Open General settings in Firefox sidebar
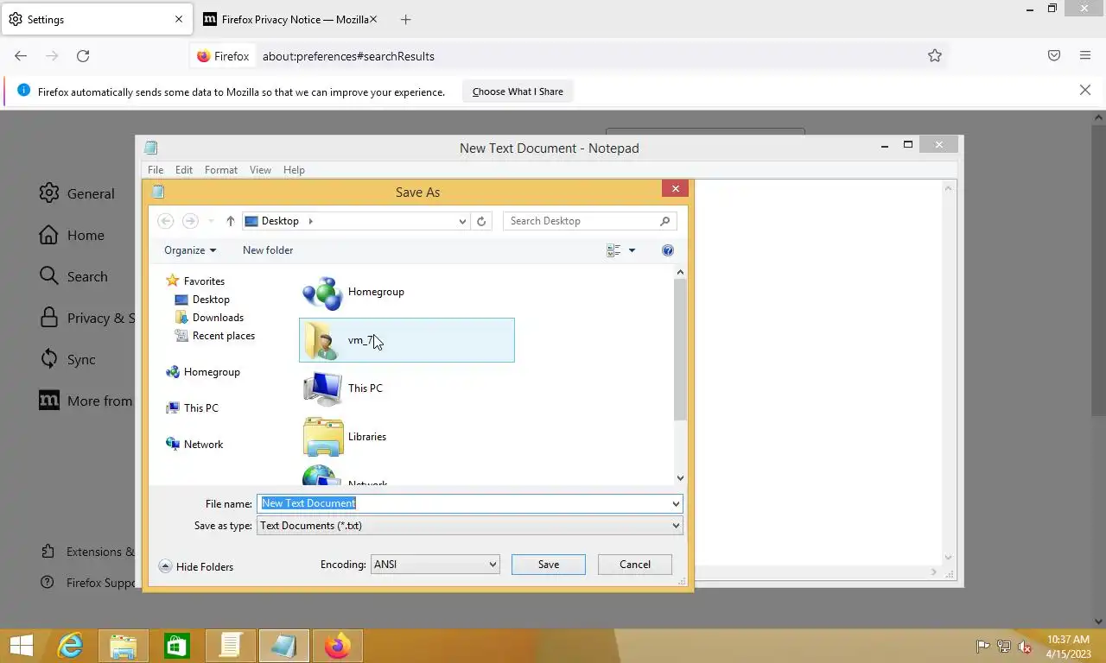The height and width of the screenshot is (663, 1106). (x=78, y=193)
